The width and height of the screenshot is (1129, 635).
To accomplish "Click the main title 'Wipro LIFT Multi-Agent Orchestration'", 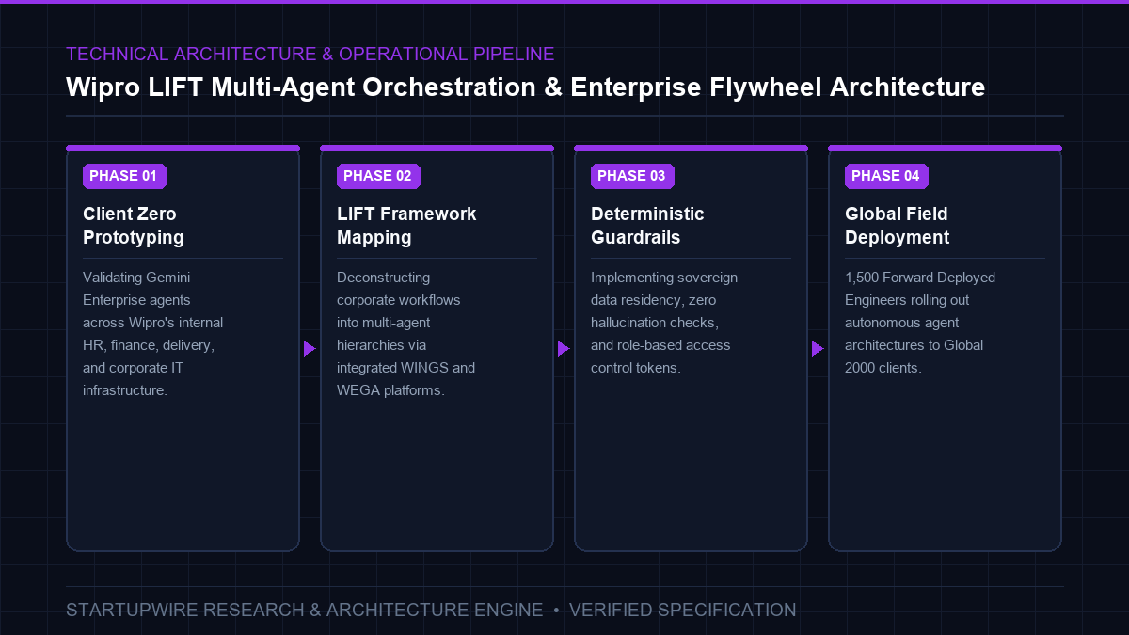I will (526, 87).
